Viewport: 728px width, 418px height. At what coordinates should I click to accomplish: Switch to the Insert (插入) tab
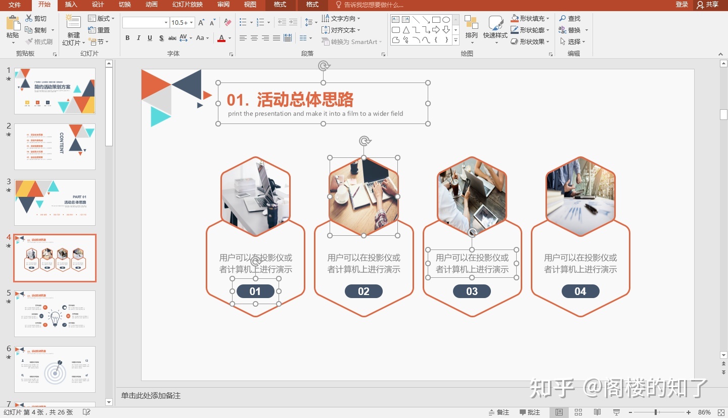71,5
